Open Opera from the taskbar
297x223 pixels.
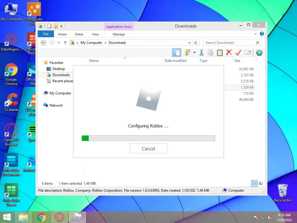pyautogui.click(x=59, y=217)
